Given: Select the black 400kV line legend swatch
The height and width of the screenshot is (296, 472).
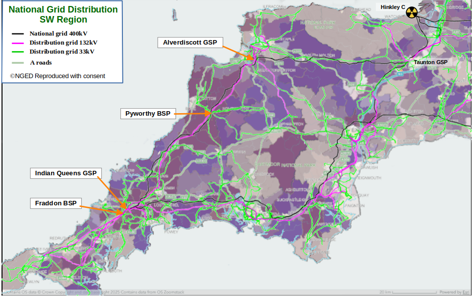Looking at the screenshot, I should pyautogui.click(x=18, y=34).
